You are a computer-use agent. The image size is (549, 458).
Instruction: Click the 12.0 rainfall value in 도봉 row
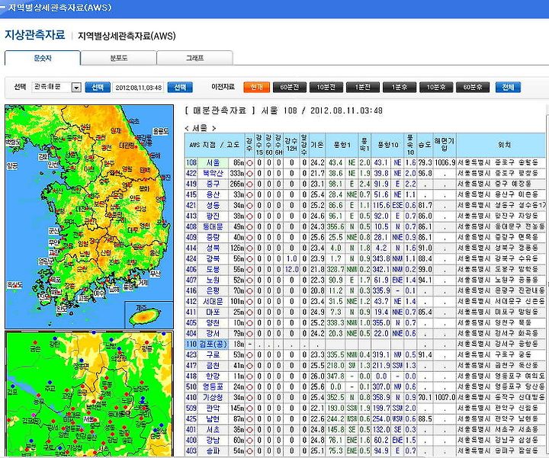(291, 270)
